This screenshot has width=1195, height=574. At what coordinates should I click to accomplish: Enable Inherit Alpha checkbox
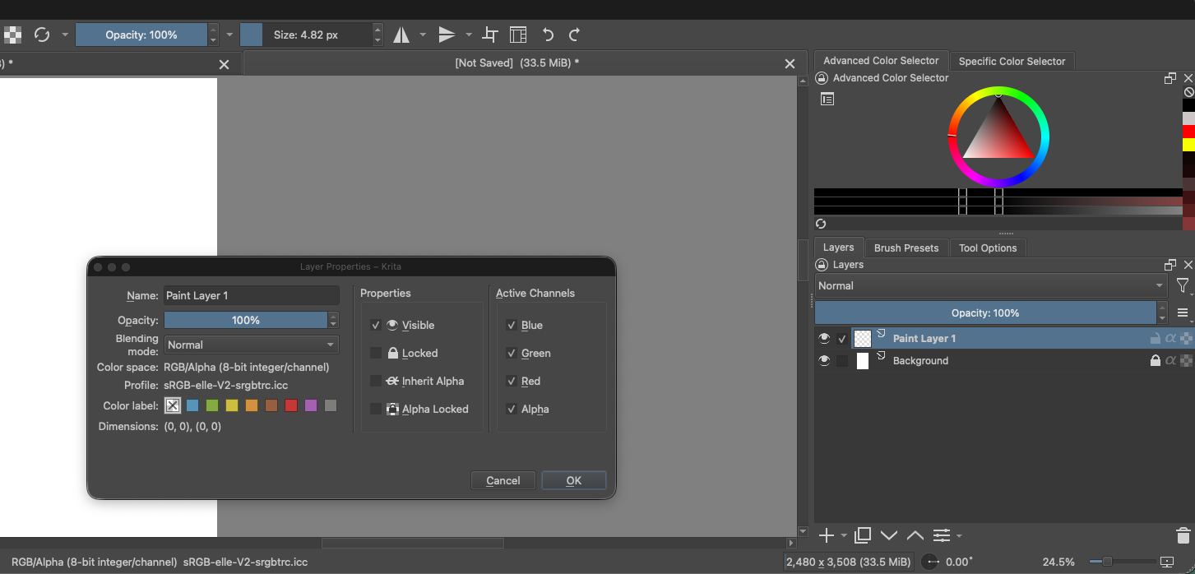(376, 381)
